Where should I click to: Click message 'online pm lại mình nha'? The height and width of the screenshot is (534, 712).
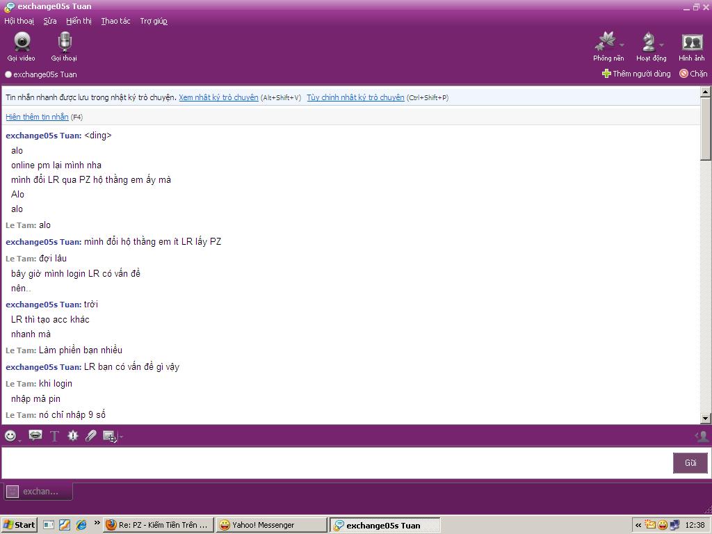(x=56, y=165)
